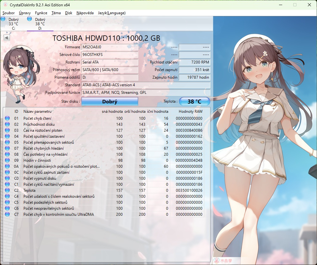Click the status icon for Počet chyb čtení

point(7,118)
